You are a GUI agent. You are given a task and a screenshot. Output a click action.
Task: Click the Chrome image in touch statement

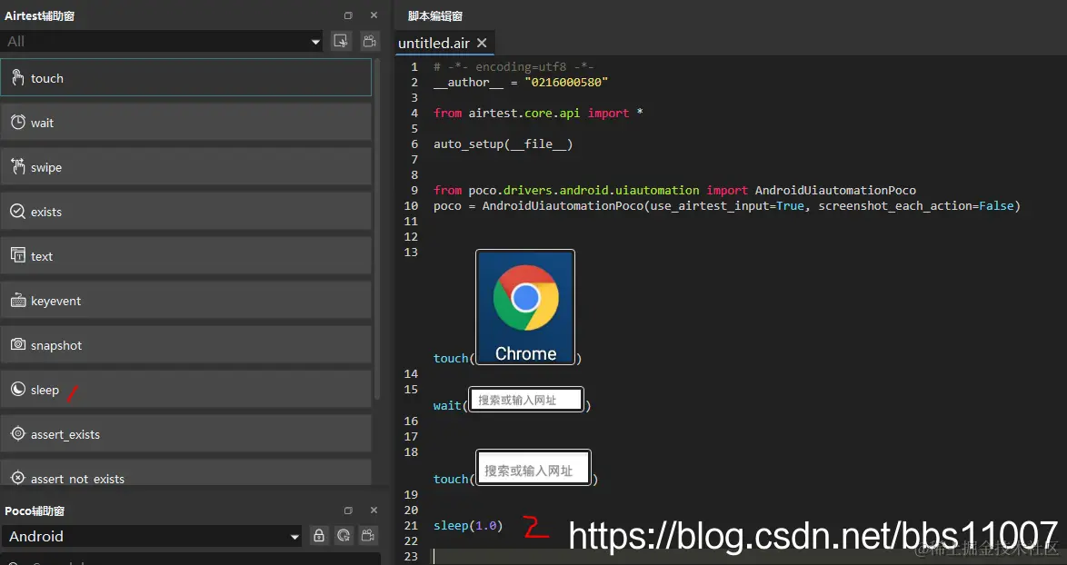pyautogui.click(x=525, y=307)
